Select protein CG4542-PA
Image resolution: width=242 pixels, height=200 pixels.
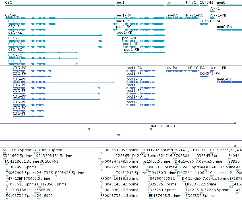204,76
